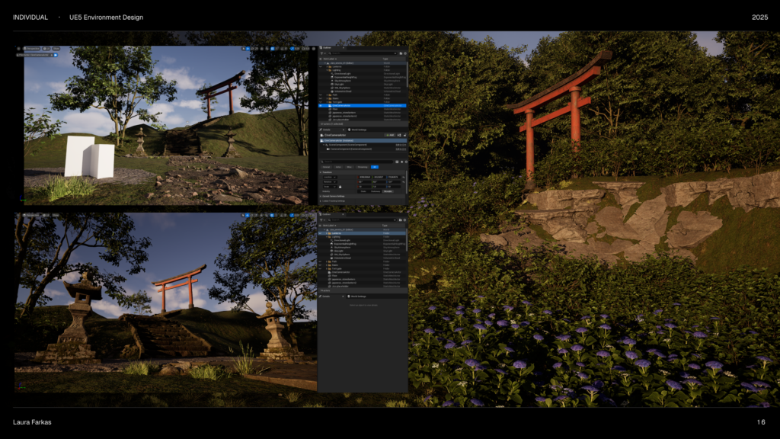Open the Location dropdown in Transform
Image resolution: width=780 pixels, height=439 pixels.
(x=330, y=177)
